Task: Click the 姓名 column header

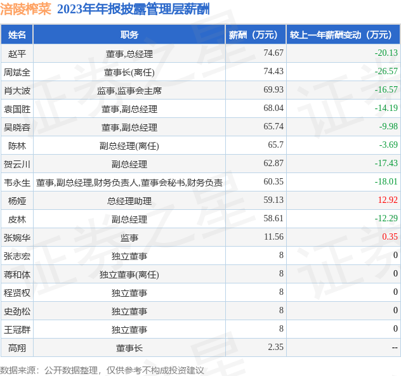Action: tap(17, 35)
